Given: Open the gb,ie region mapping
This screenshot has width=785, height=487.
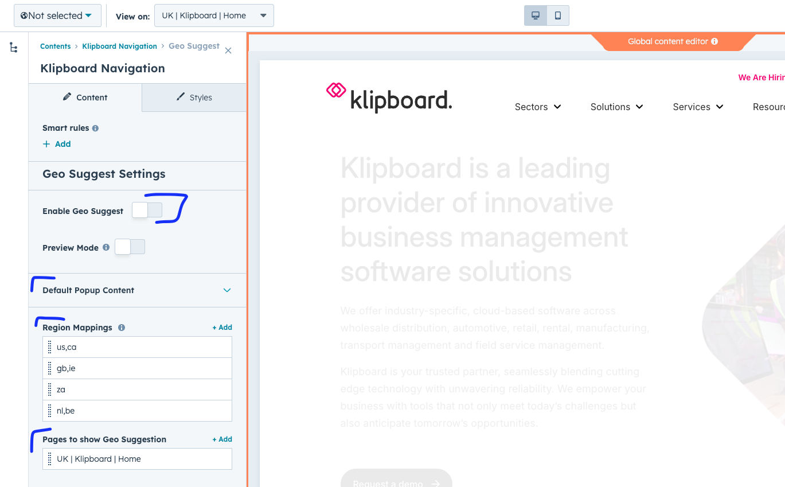Looking at the screenshot, I should coord(138,368).
